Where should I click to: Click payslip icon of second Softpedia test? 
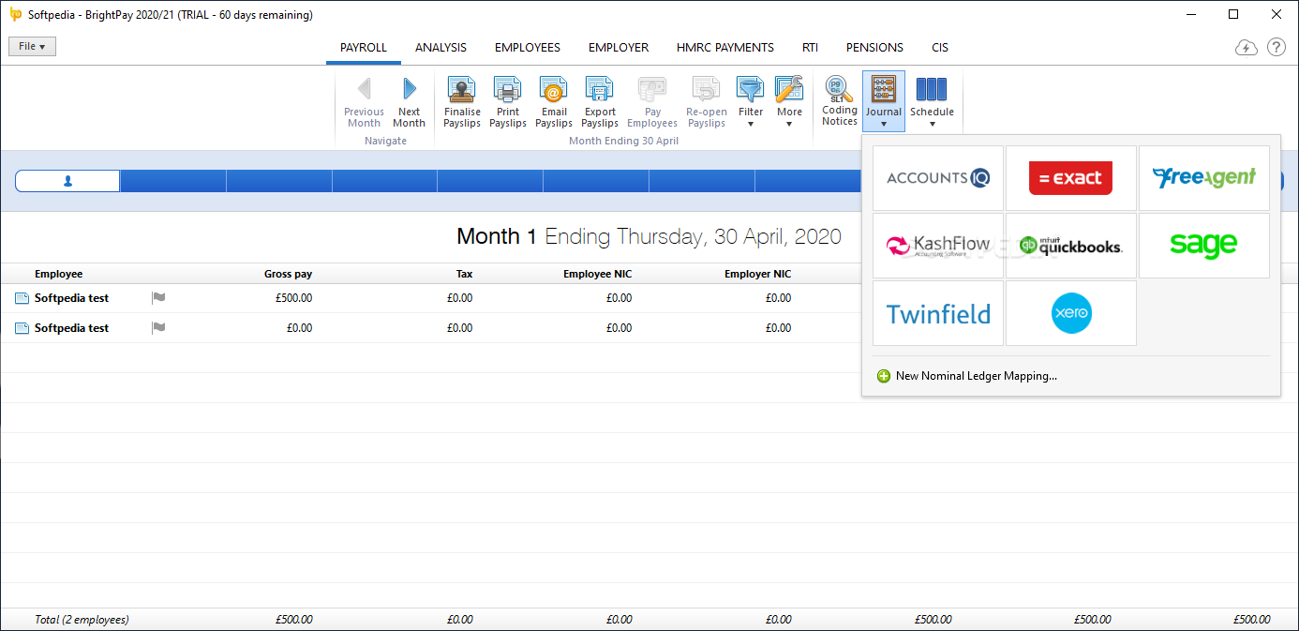pos(22,328)
